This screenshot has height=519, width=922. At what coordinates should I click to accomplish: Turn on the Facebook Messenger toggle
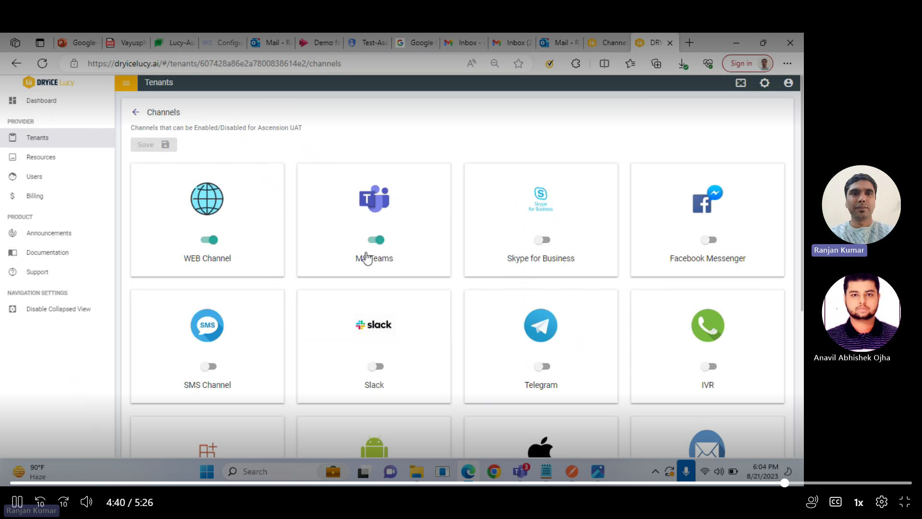708,240
